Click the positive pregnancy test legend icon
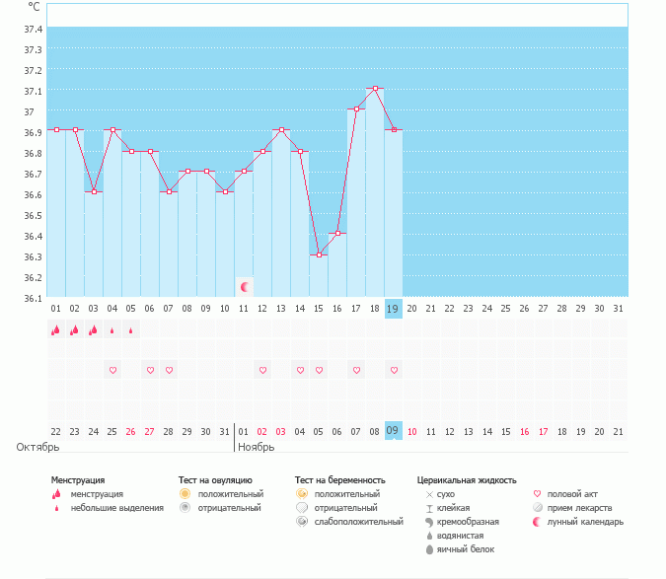 point(301,493)
